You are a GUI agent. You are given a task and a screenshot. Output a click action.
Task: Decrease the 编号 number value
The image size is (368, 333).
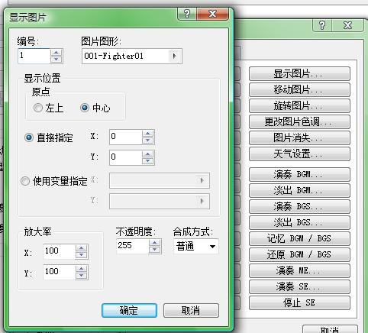click(x=56, y=60)
